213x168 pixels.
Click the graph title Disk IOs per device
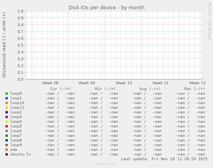click(x=106, y=7)
